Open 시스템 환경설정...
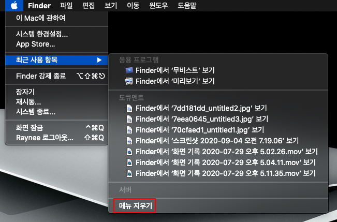Viewport: 337px width, 222px height. (x=56, y=34)
